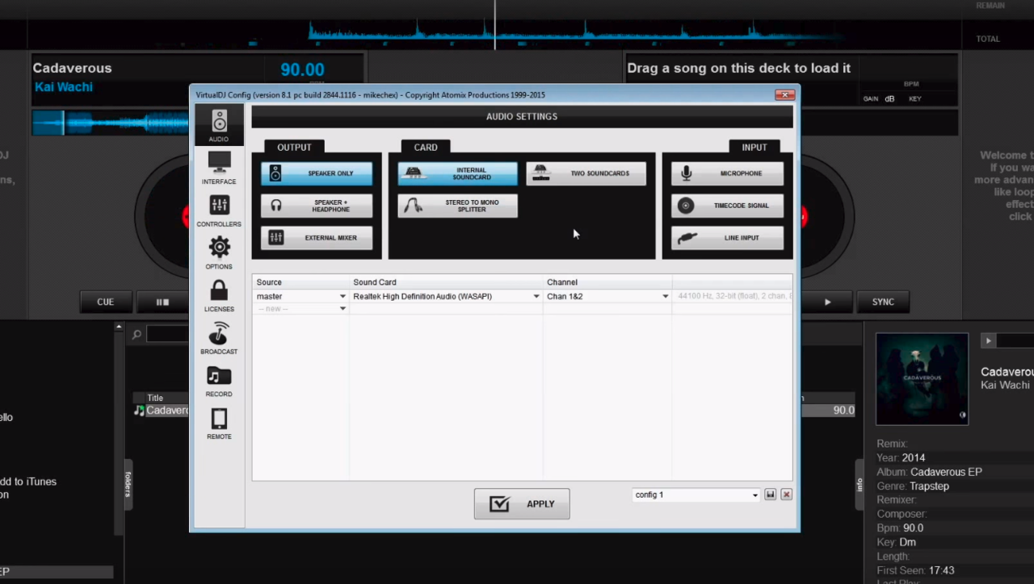Click the KEY label on right deck
Image resolution: width=1034 pixels, height=584 pixels.
coord(914,98)
